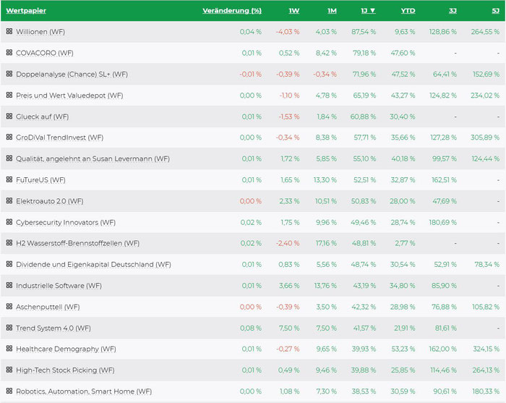
Task: Click the grid icon beside Dividende und Eigenkapital Deutschland
Action: point(9,264)
